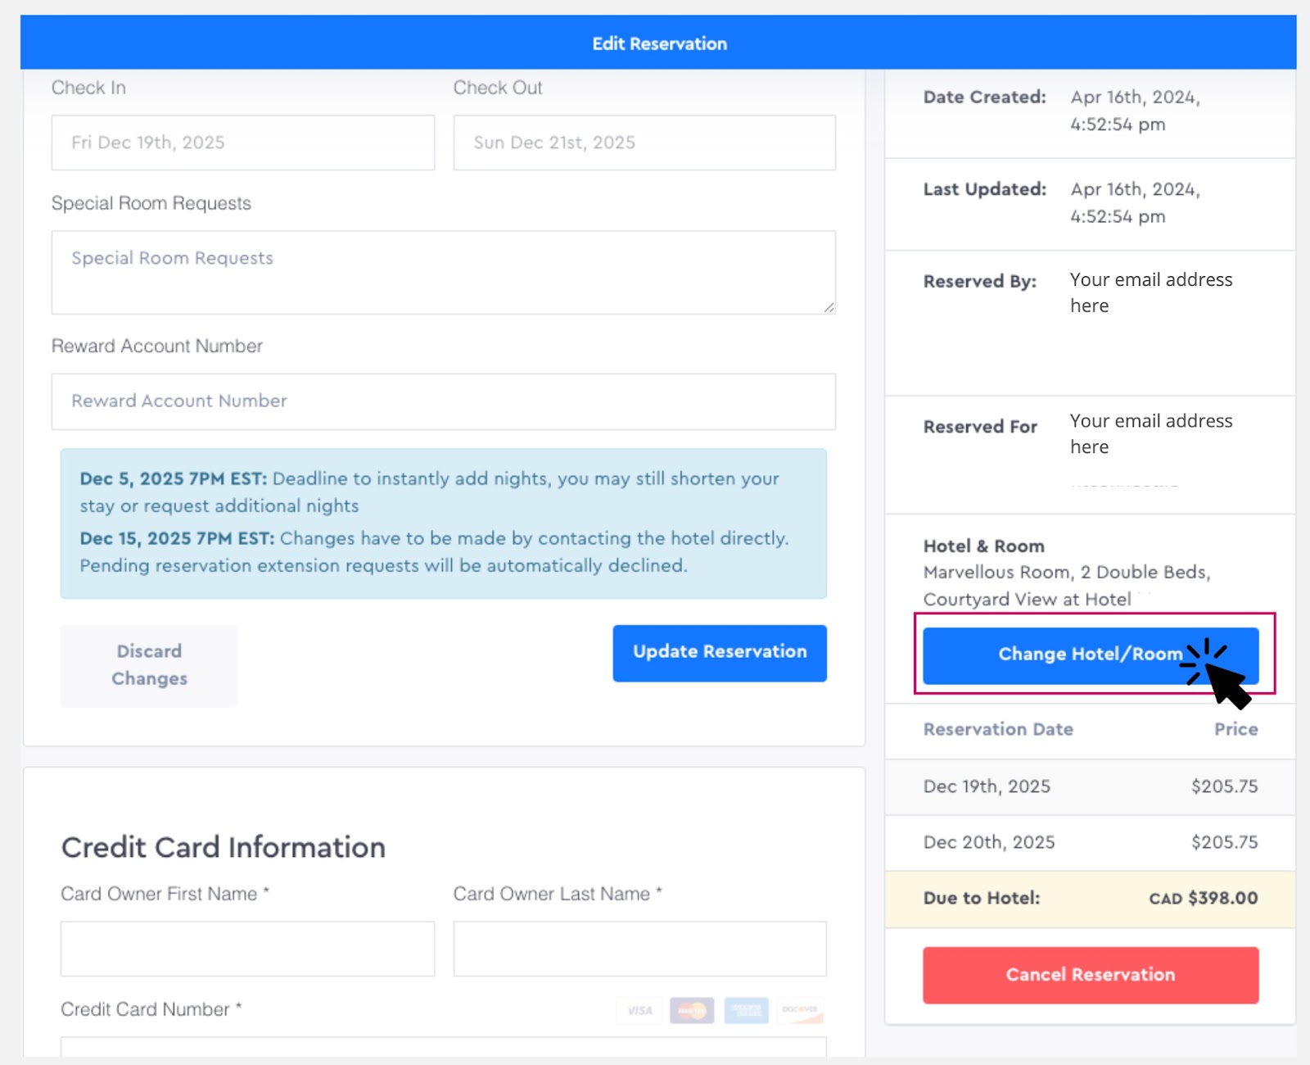Select the Card Owner First Name field

pos(246,949)
